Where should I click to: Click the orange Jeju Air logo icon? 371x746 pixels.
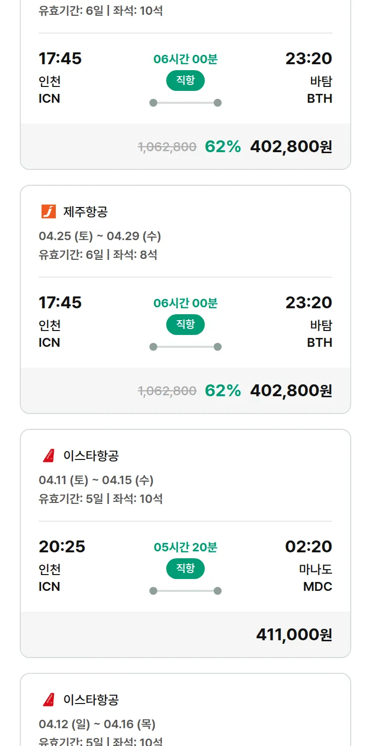48,212
